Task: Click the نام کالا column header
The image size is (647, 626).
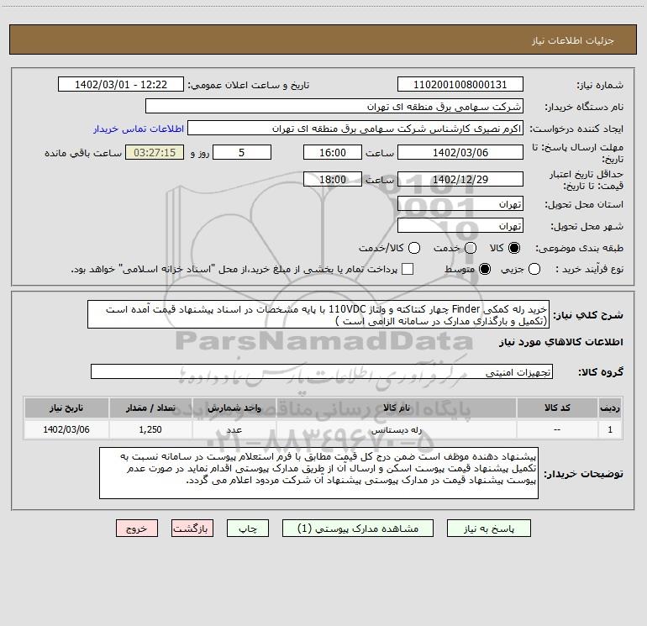Action: (x=396, y=408)
